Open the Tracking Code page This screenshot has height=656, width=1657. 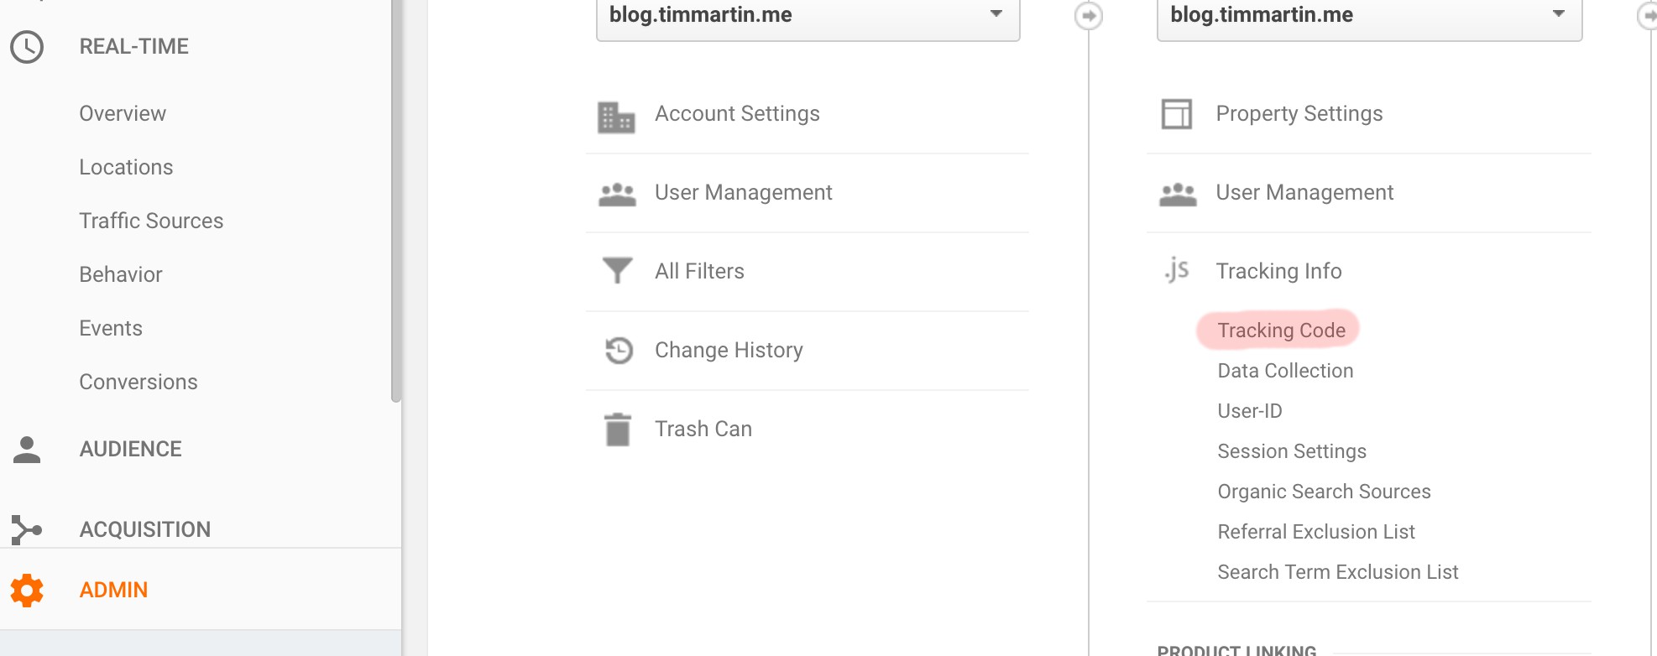tap(1281, 331)
